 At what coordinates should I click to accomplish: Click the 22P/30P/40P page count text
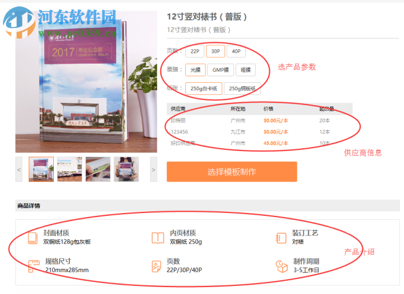tap(184, 270)
